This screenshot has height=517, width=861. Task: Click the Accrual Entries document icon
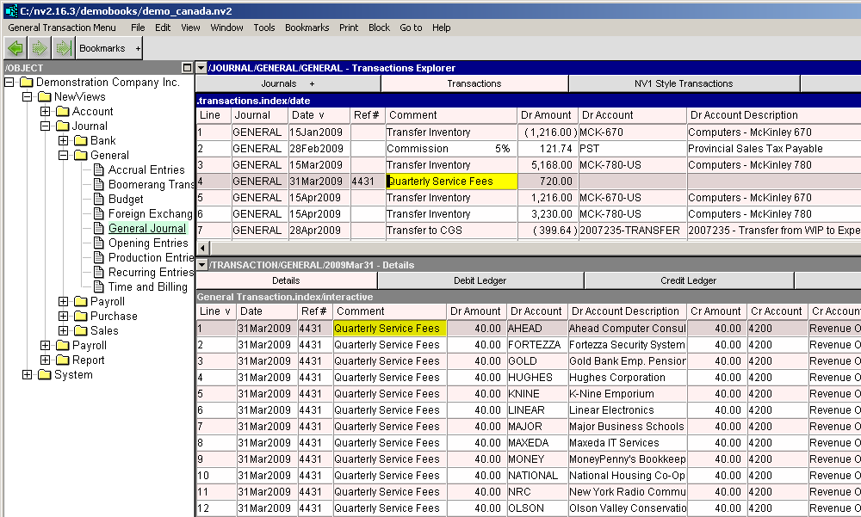(x=98, y=170)
